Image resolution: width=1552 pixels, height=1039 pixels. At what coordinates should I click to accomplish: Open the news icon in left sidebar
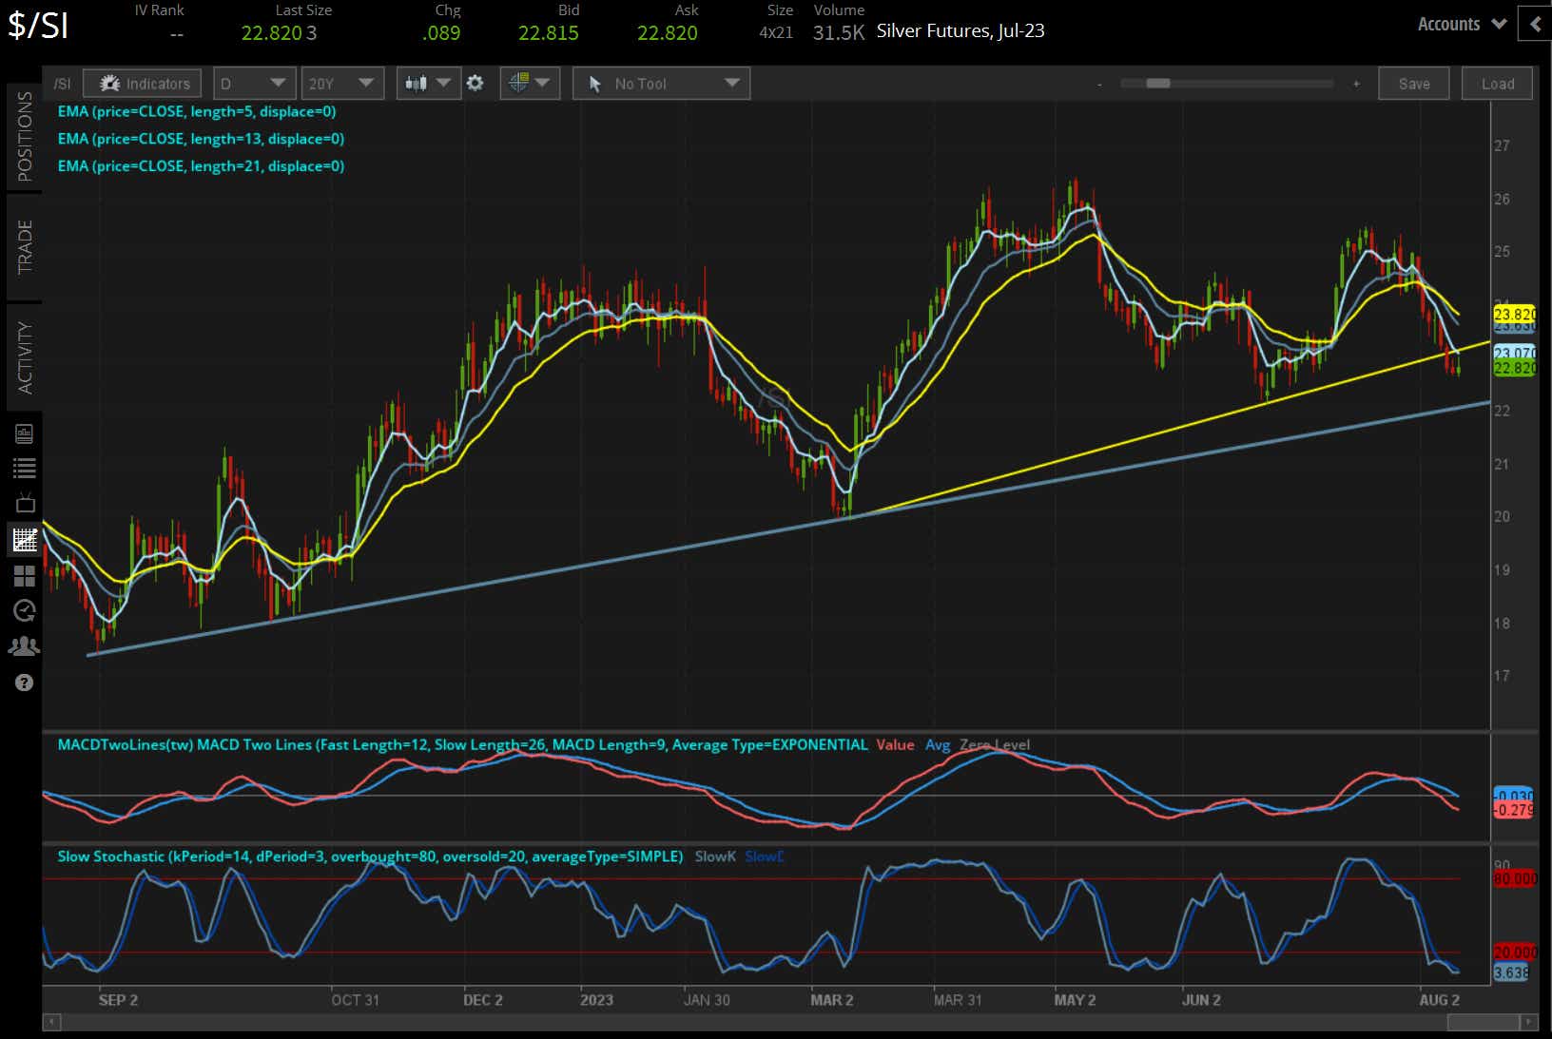pos(24,434)
